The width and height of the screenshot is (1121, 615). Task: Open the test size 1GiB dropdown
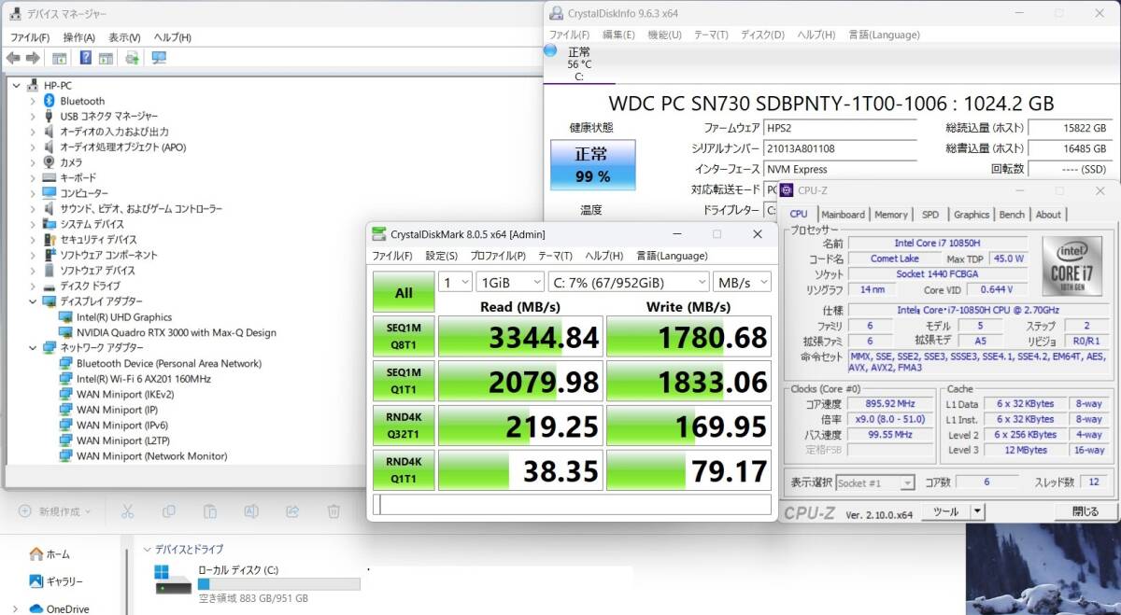click(x=509, y=282)
